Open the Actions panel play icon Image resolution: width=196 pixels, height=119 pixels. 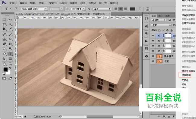pyautogui.click(x=146, y=41)
